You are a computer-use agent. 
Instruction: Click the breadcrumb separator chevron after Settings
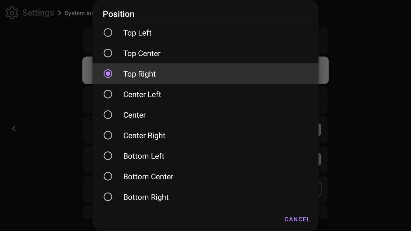pyautogui.click(x=59, y=13)
